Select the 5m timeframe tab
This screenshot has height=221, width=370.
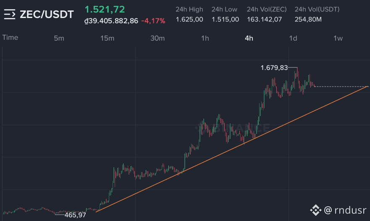[59, 38]
